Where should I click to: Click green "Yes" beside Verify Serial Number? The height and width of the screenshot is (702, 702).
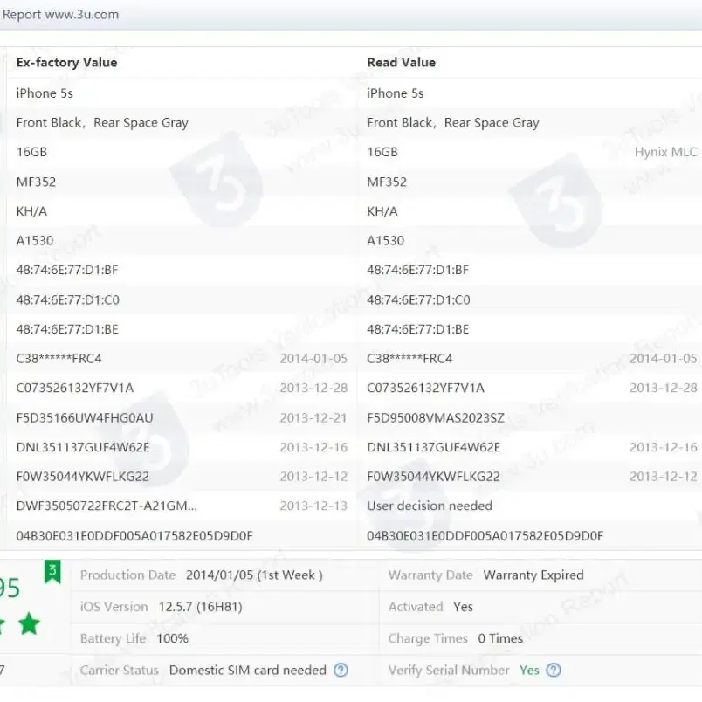(x=529, y=671)
